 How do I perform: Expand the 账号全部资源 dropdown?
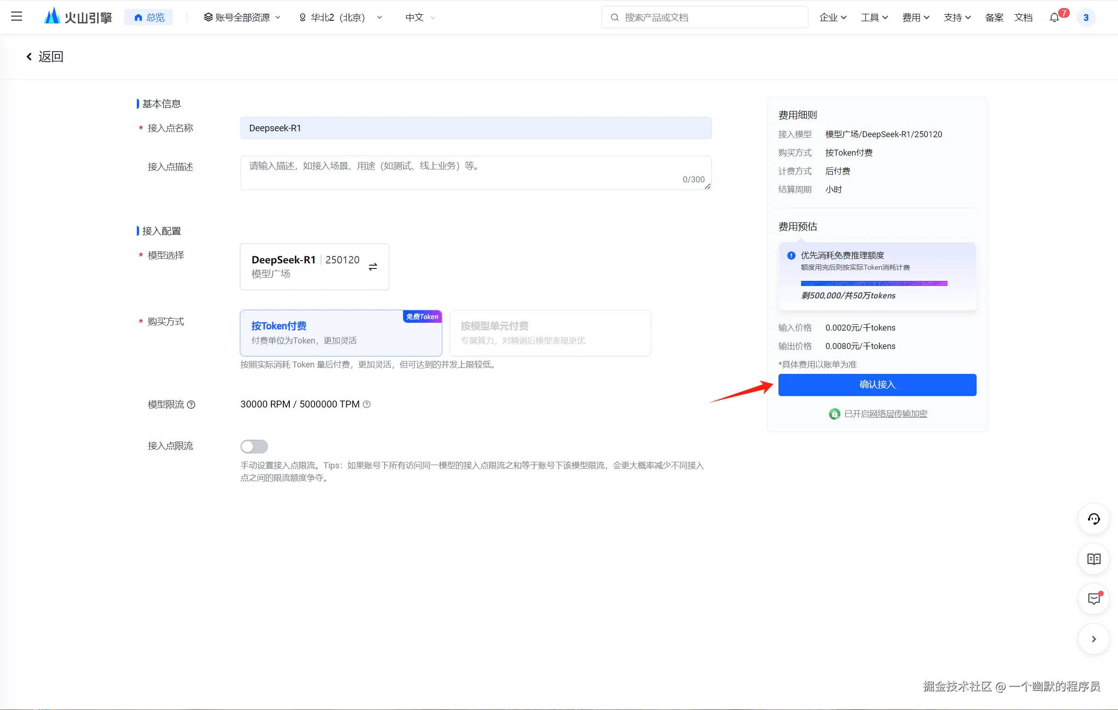click(242, 17)
